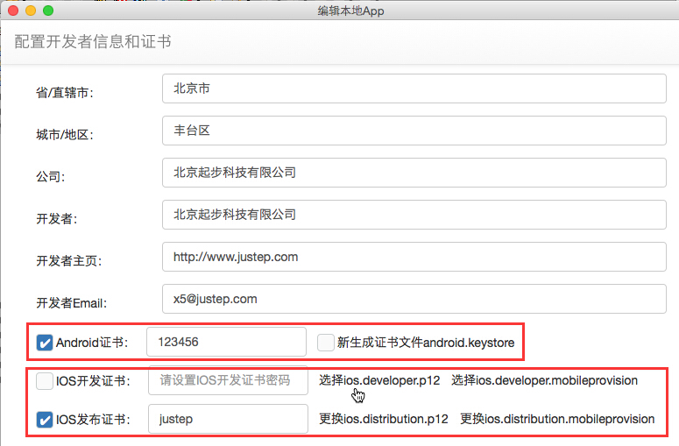
Task: Click the IOS开发证书 password input field
Action: pyautogui.click(x=228, y=380)
